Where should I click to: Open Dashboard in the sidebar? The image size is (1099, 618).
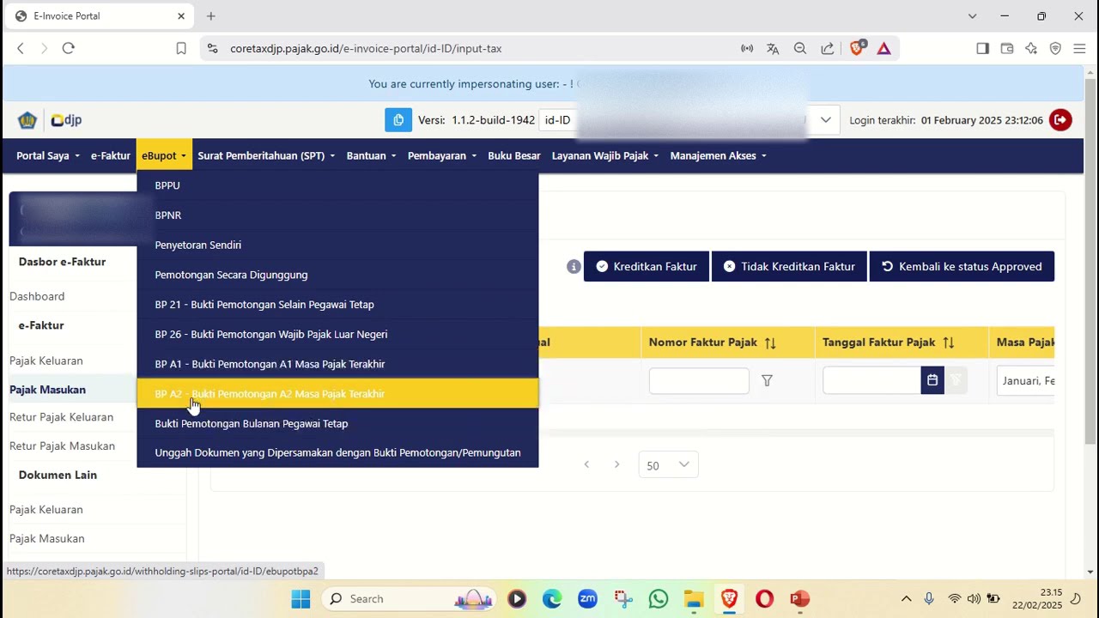point(37,296)
